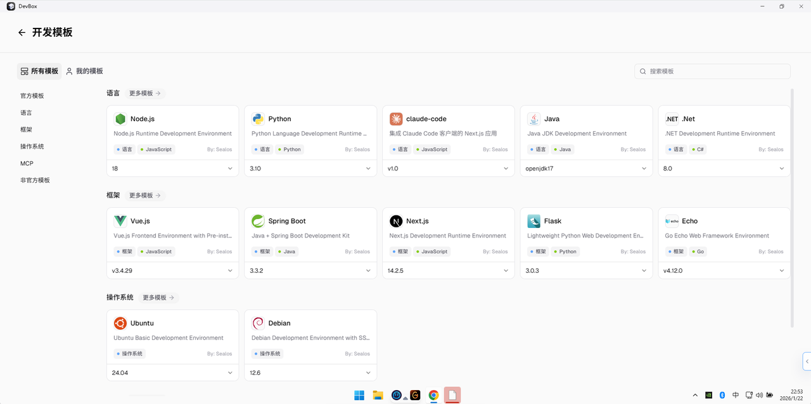Select the Debian card title text
The height and width of the screenshot is (404, 811).
(279, 323)
